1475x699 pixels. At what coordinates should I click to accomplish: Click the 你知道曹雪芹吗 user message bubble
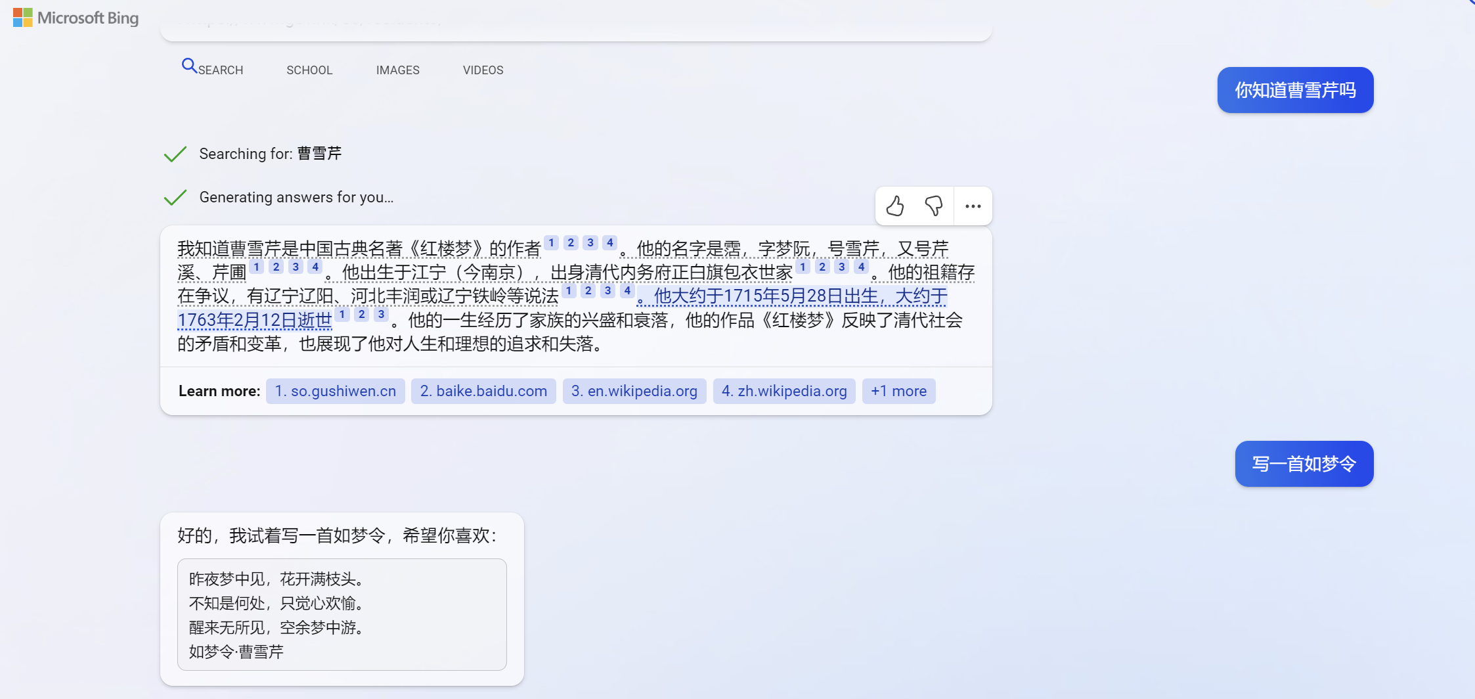tap(1295, 90)
